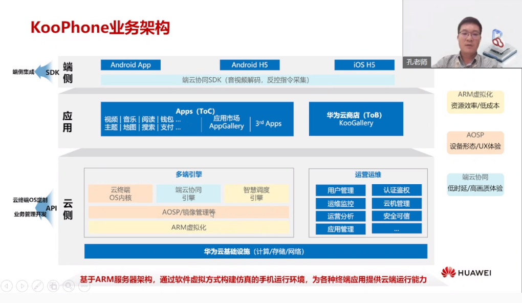Select the 端云协同引擎 box
Viewport: 522px width, 303px height.
coord(188,193)
